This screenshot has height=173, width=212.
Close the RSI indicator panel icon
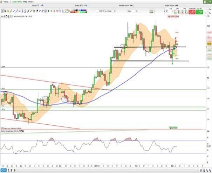tap(23, 131)
